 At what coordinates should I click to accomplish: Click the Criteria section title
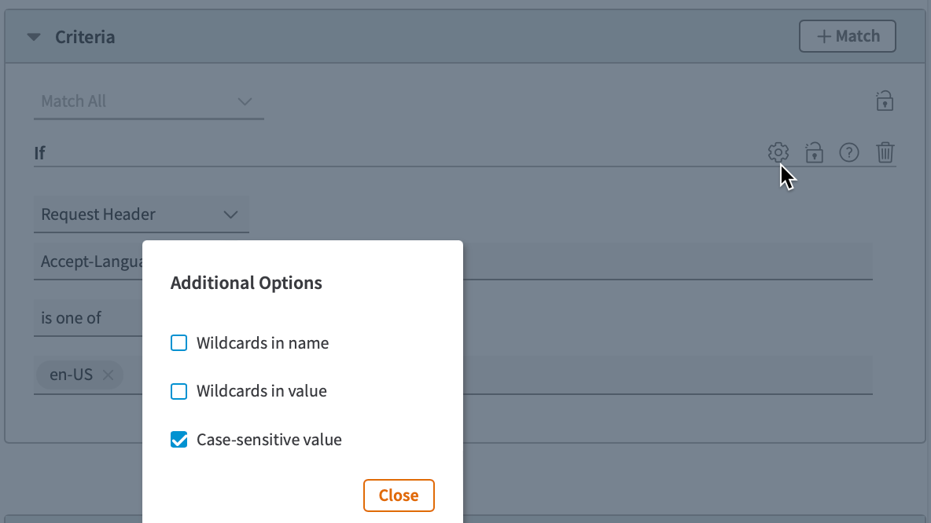[x=85, y=37]
